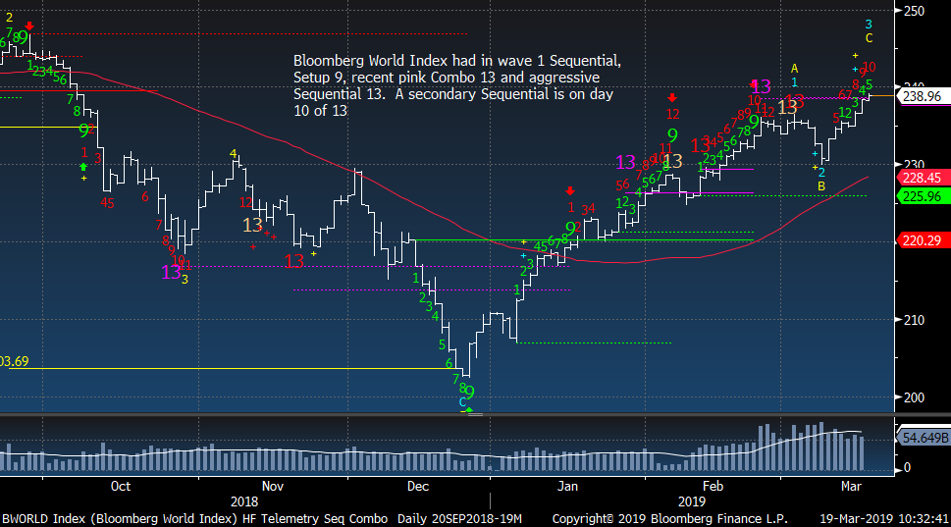Click the red 12 count label
951x527 pixels.
click(x=672, y=114)
